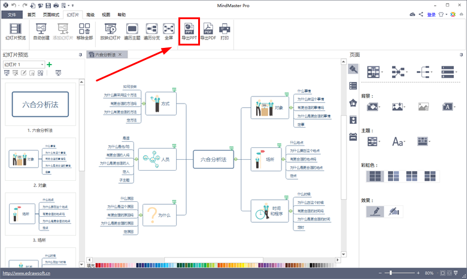
Task: Export the mind map via 导出PDF
Action: tap(208, 31)
